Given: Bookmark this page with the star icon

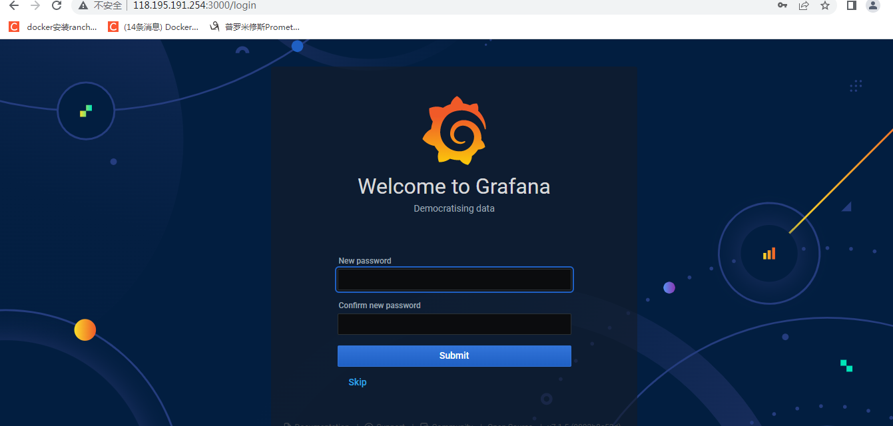Looking at the screenshot, I should [x=825, y=5].
